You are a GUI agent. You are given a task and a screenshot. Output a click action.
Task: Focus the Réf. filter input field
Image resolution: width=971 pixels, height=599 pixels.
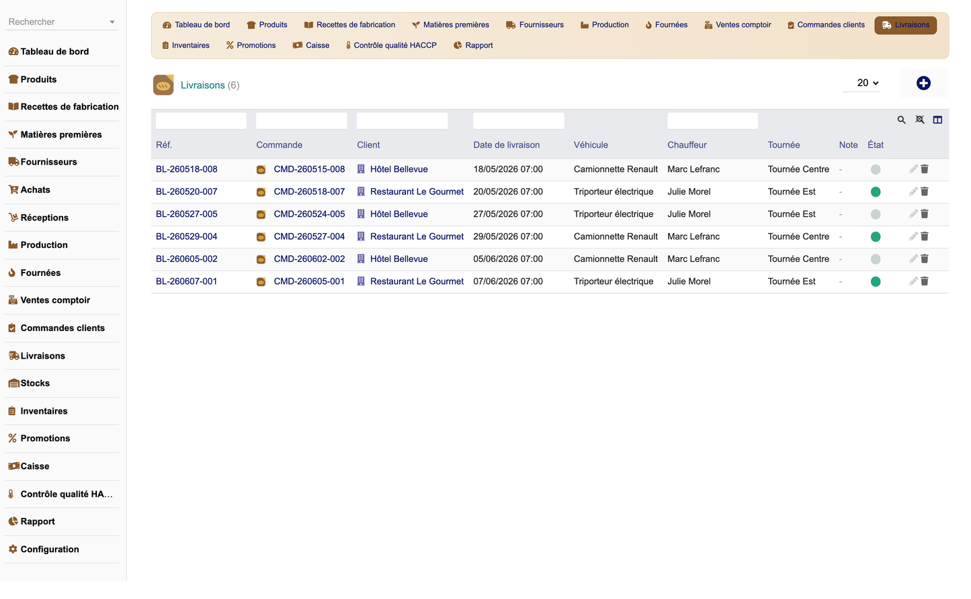(201, 121)
